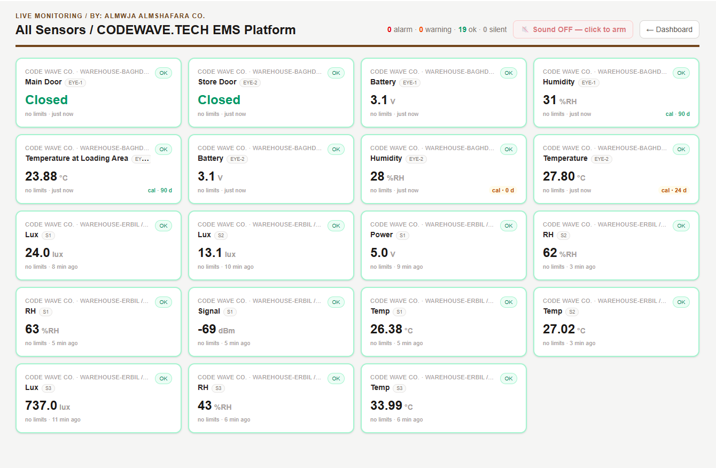Screen dimensions: 716x468
Task: Click the S3 tag beside Temp
Action: click(399, 388)
